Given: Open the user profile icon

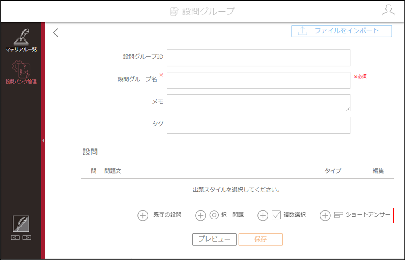Looking at the screenshot, I should coord(389,10).
